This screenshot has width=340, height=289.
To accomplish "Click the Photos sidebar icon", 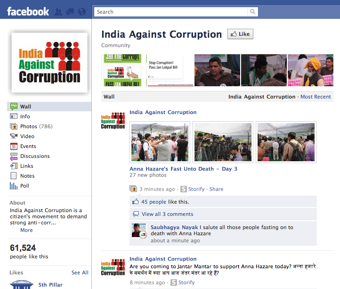I will point(14,126).
